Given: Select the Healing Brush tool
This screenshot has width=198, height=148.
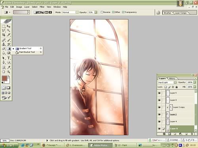Looking at the screenshot, I should 4,40.
